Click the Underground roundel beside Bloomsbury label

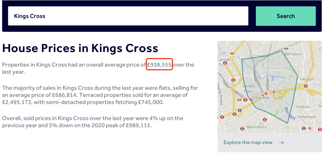click(x=242, y=128)
